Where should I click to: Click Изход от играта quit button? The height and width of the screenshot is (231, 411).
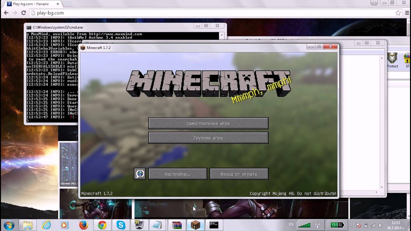[239, 174]
